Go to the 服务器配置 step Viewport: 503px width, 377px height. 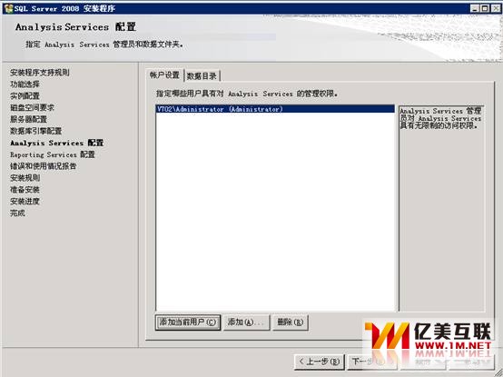point(28,119)
